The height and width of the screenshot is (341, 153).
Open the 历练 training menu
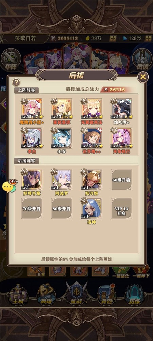[135, 294]
